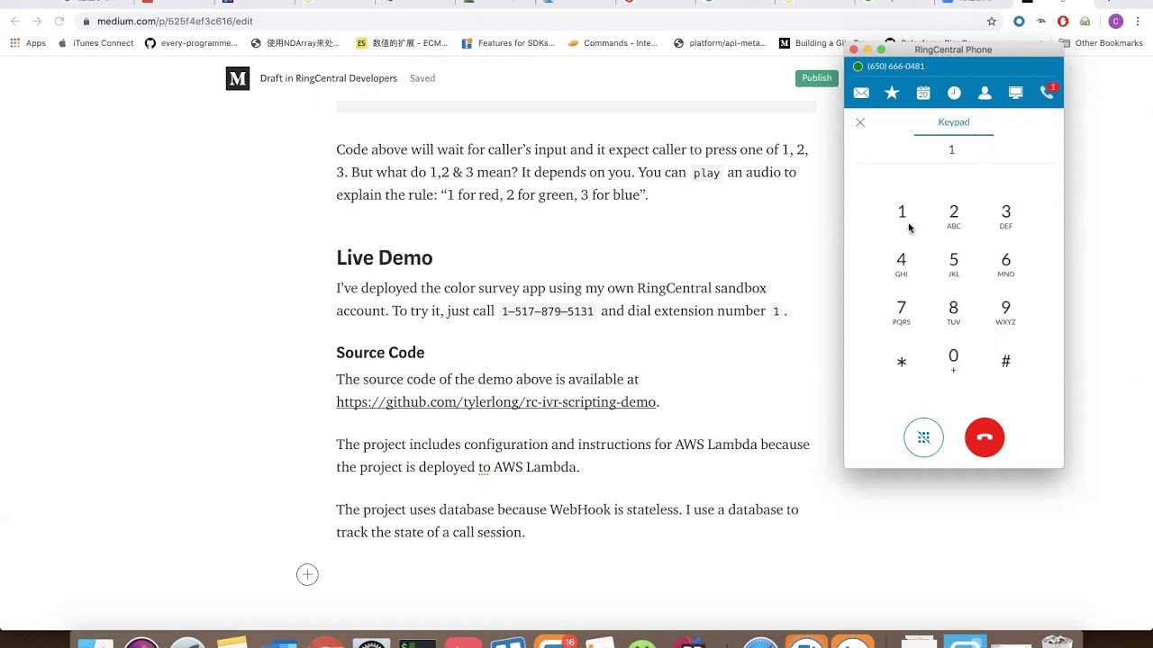The width and height of the screenshot is (1153, 648).
Task: Toggle the blue keypad grid button
Action: tap(923, 437)
